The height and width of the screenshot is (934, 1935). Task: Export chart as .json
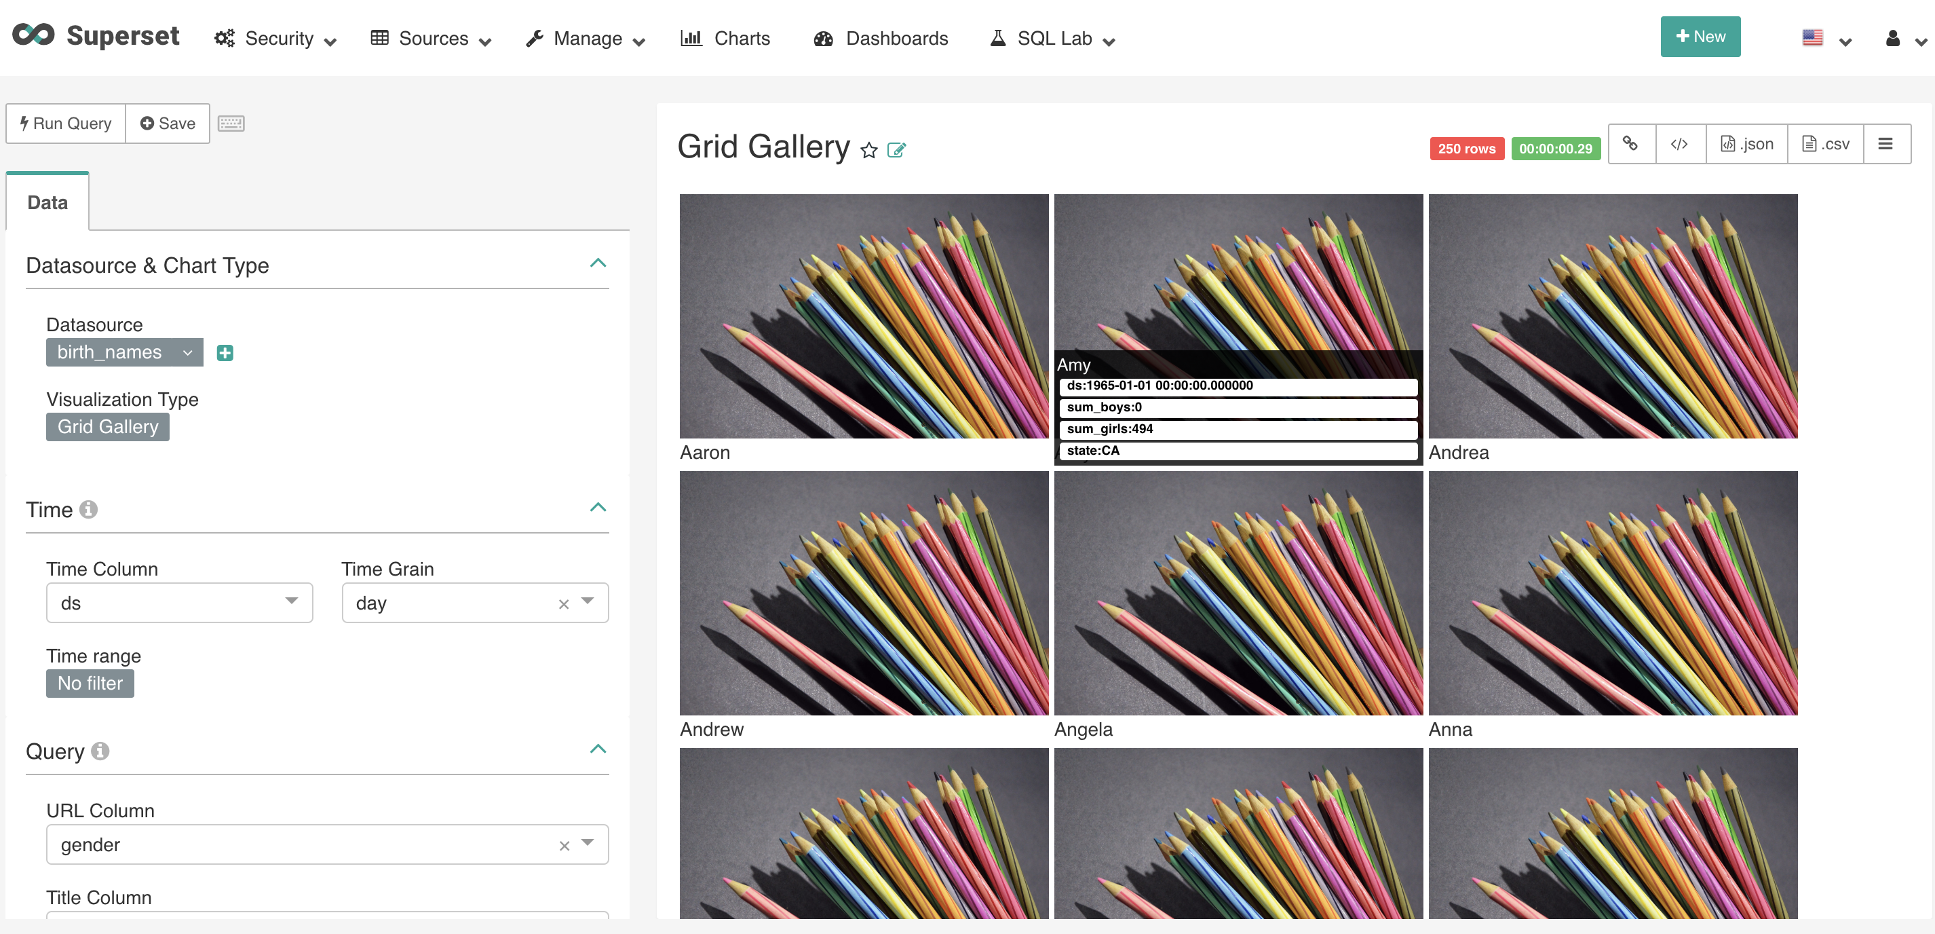click(x=1746, y=143)
